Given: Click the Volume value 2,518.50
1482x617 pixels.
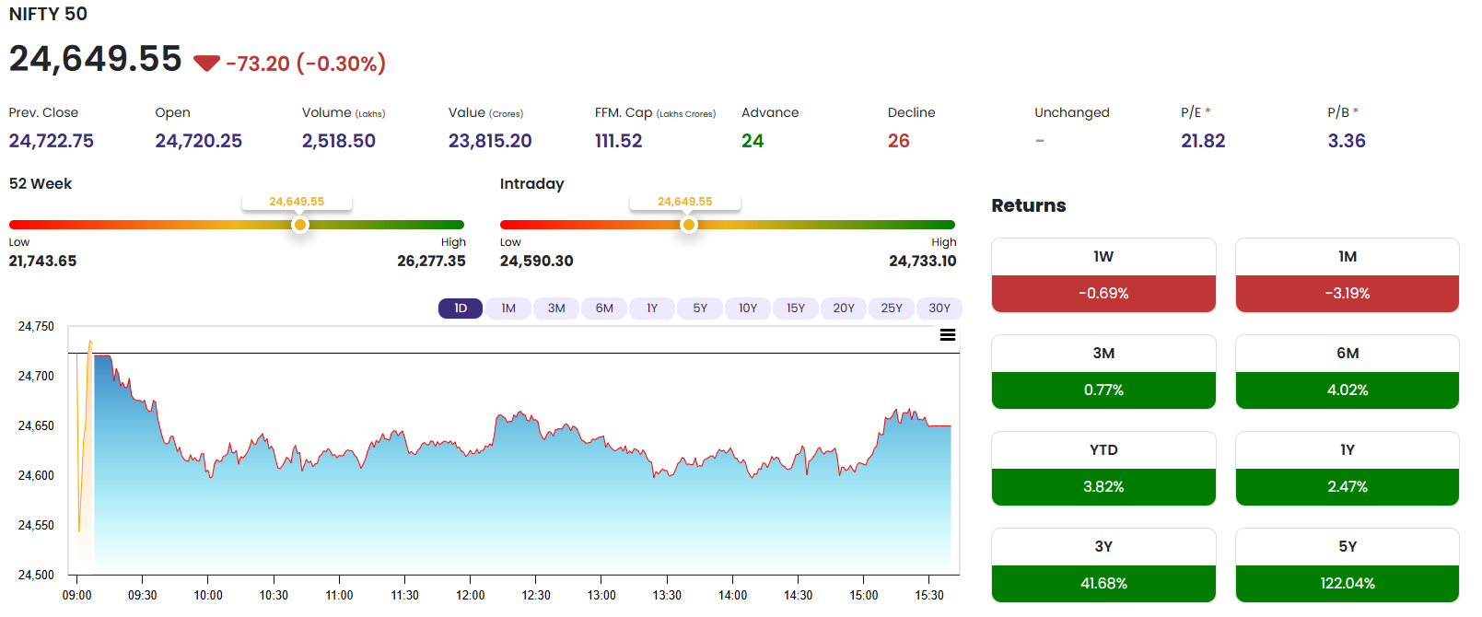Looking at the screenshot, I should 339,141.
